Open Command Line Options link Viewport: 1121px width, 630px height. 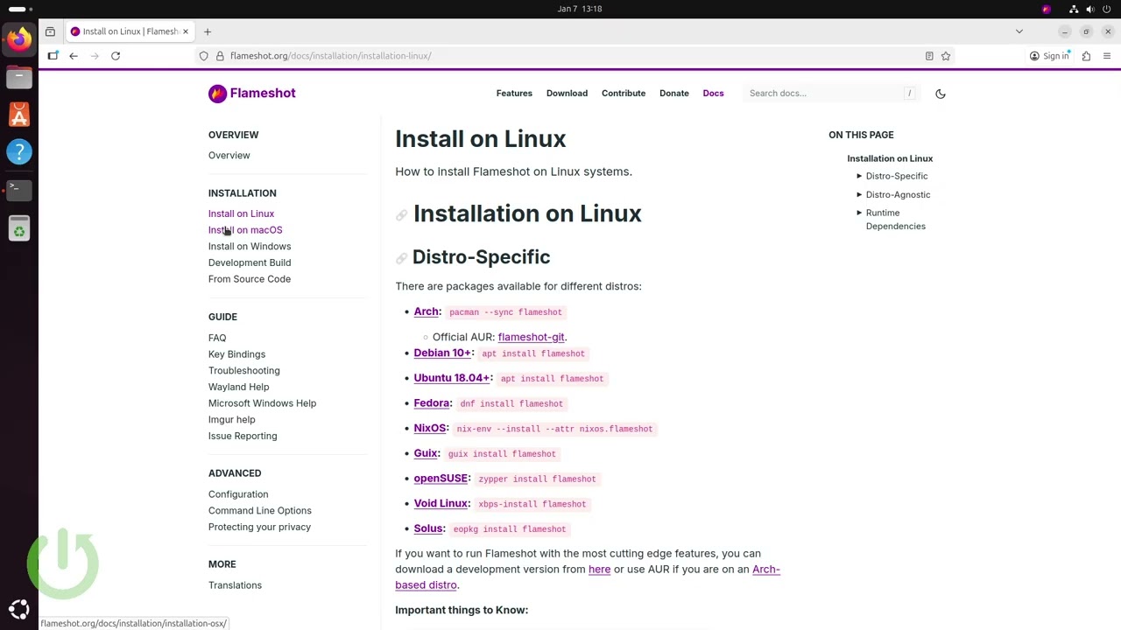click(x=260, y=510)
